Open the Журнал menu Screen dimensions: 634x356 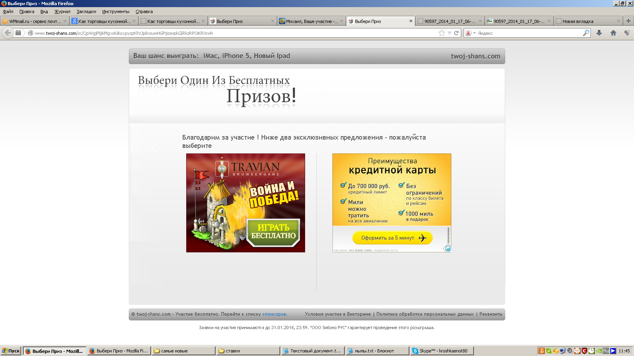62,11
